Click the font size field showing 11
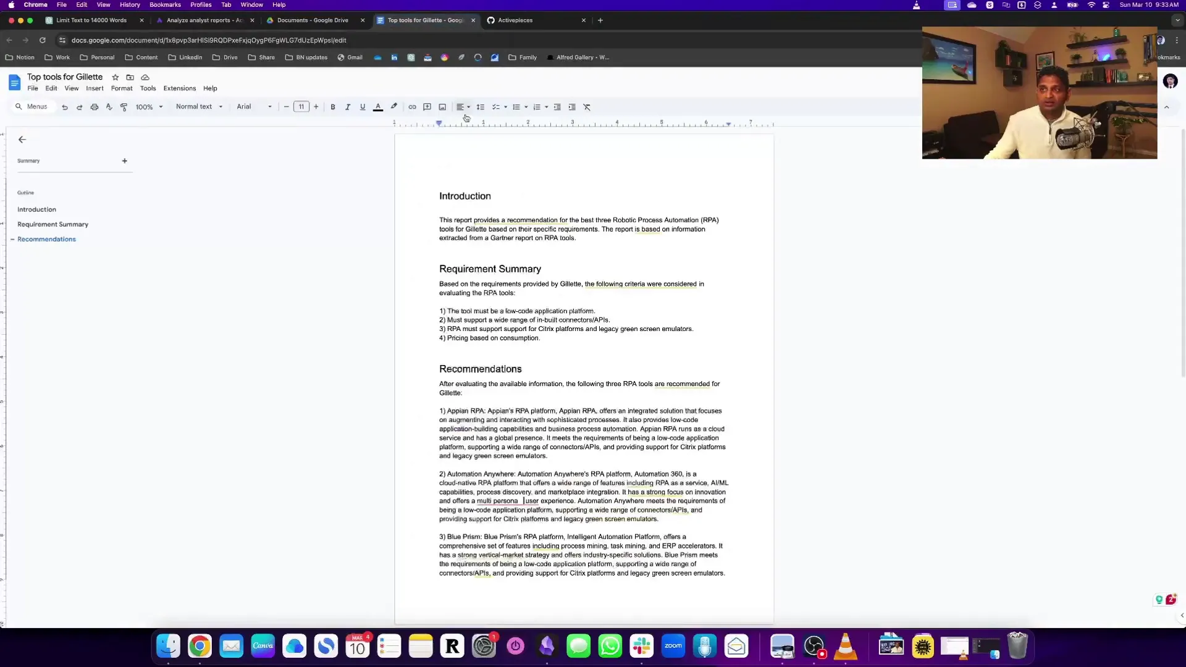Image resolution: width=1186 pixels, height=667 pixels. coord(301,107)
